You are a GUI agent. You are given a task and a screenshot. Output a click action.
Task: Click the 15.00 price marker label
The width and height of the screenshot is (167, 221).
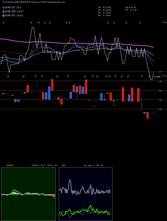157,77
